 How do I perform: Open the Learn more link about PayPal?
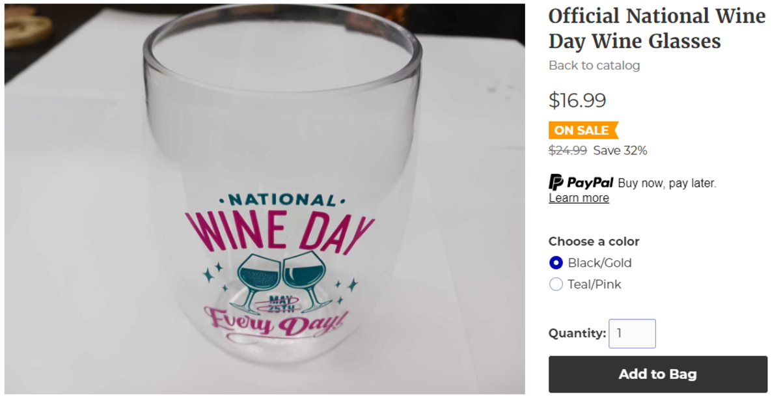[578, 197]
